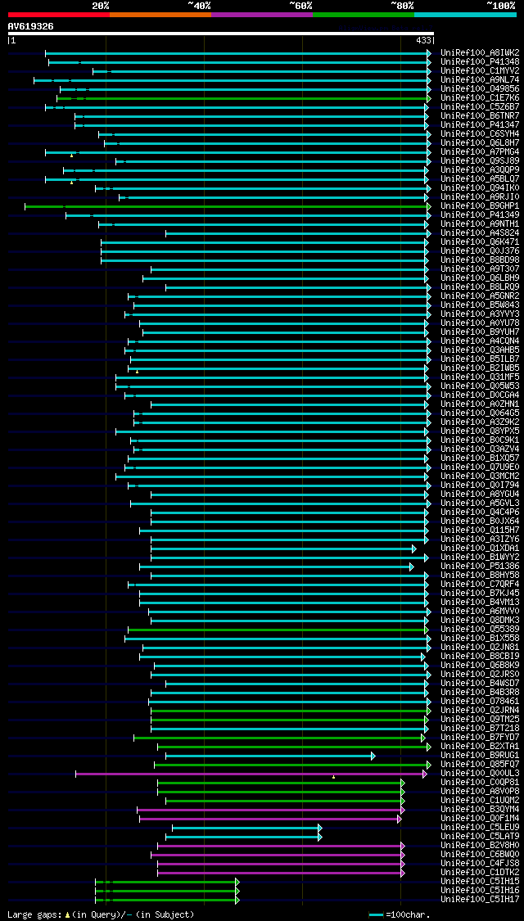The image size is (524, 921).
Task: Click the UniRef100_P41349 label
Action: [480, 215]
